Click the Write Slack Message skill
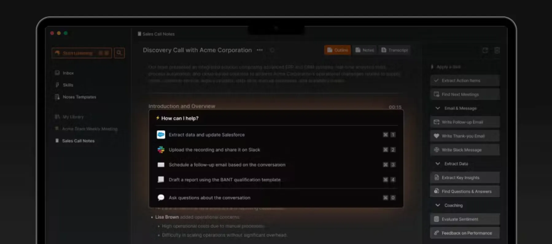The image size is (552, 244). tap(465, 150)
